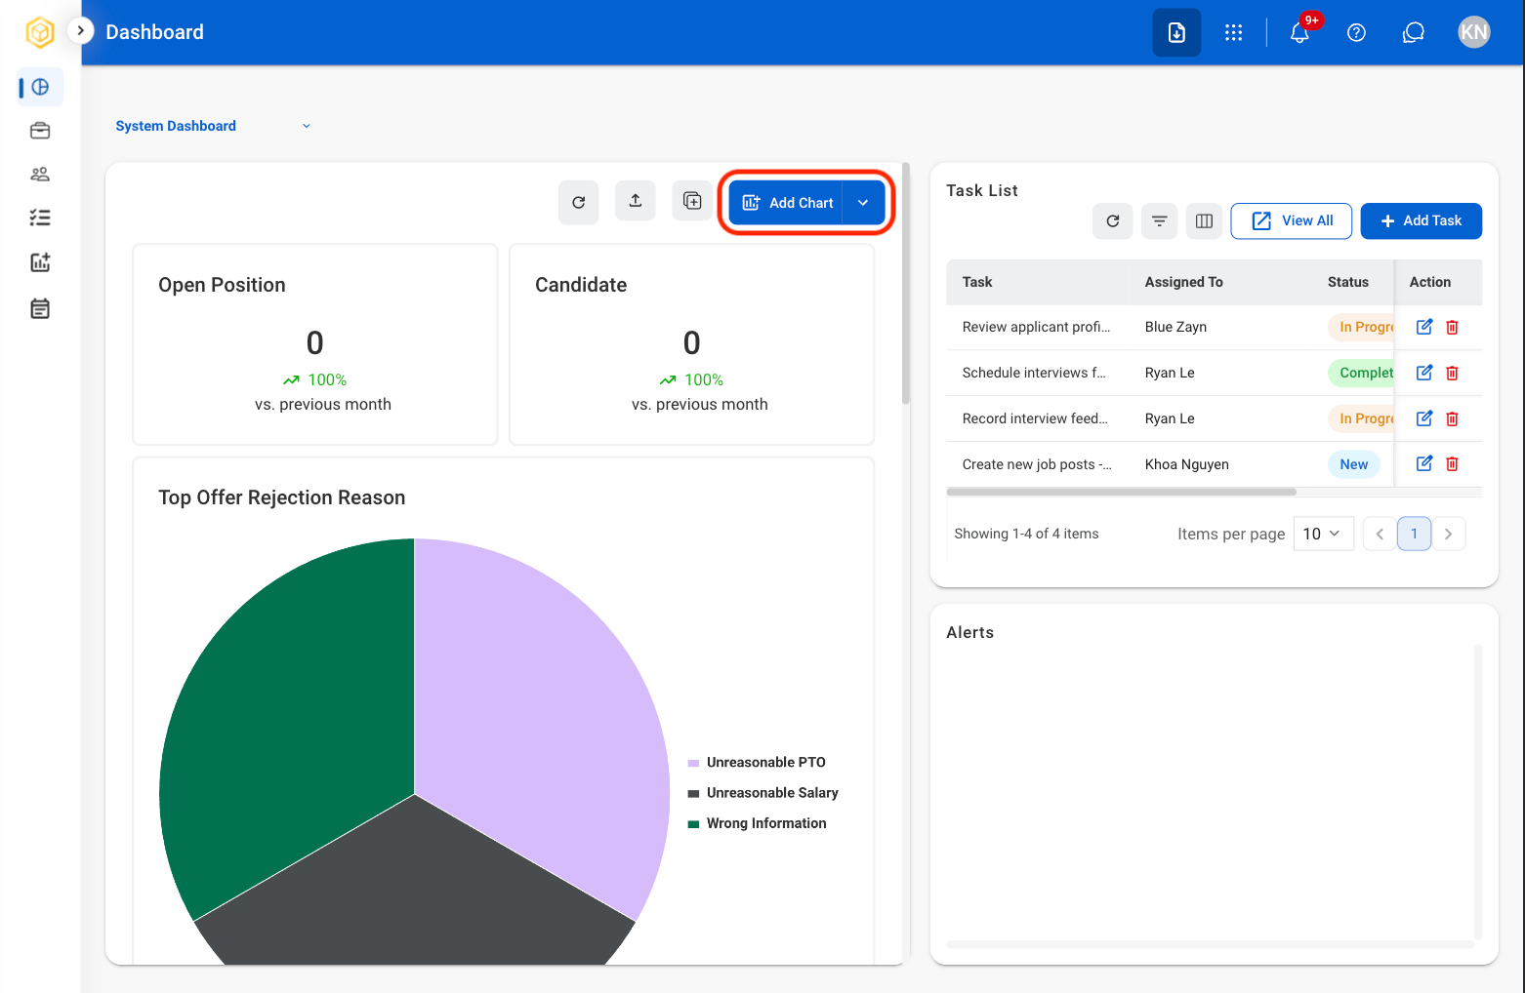Image resolution: width=1525 pixels, height=993 pixels.
Task: Refresh the Task List
Action: [x=1113, y=221]
